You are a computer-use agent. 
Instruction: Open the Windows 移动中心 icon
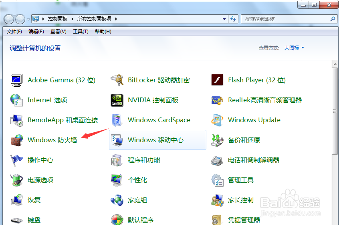[117, 140]
